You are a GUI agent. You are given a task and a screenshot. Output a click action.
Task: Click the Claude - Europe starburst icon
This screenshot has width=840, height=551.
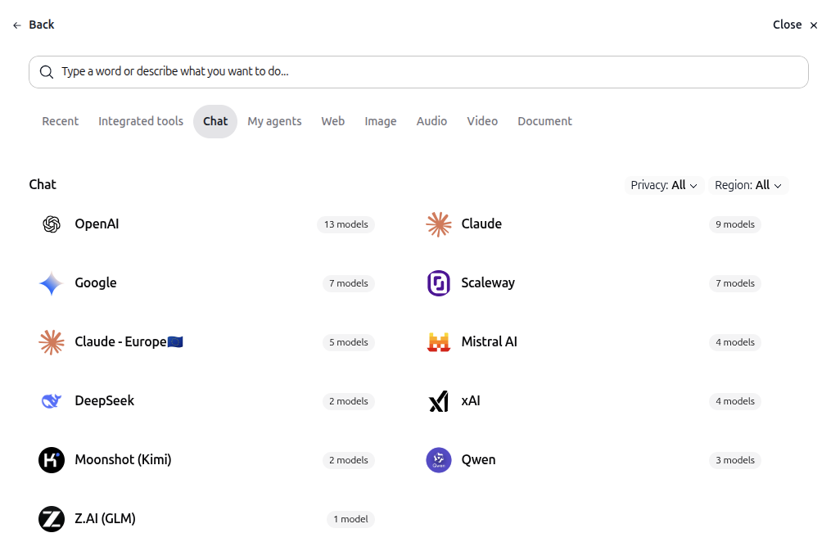pos(52,342)
